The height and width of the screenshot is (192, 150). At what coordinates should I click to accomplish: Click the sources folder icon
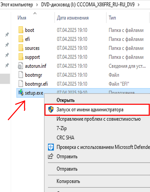(21, 48)
